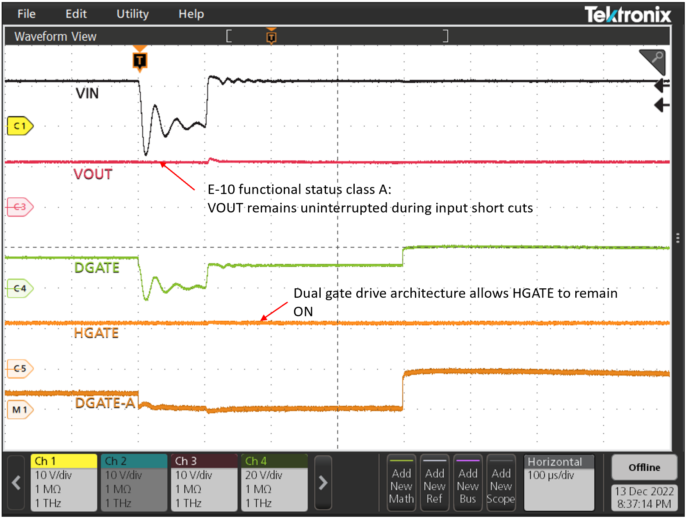
Task: Click the T trigger indicator in the top bar
Action: click(x=271, y=37)
